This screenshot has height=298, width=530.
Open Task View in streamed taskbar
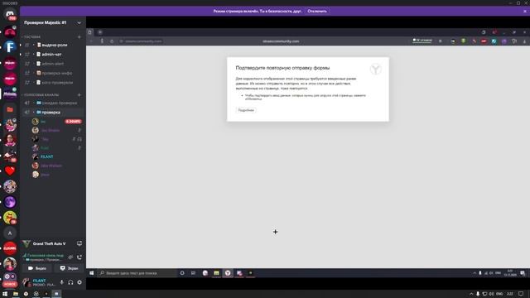pyautogui.click(x=193, y=273)
